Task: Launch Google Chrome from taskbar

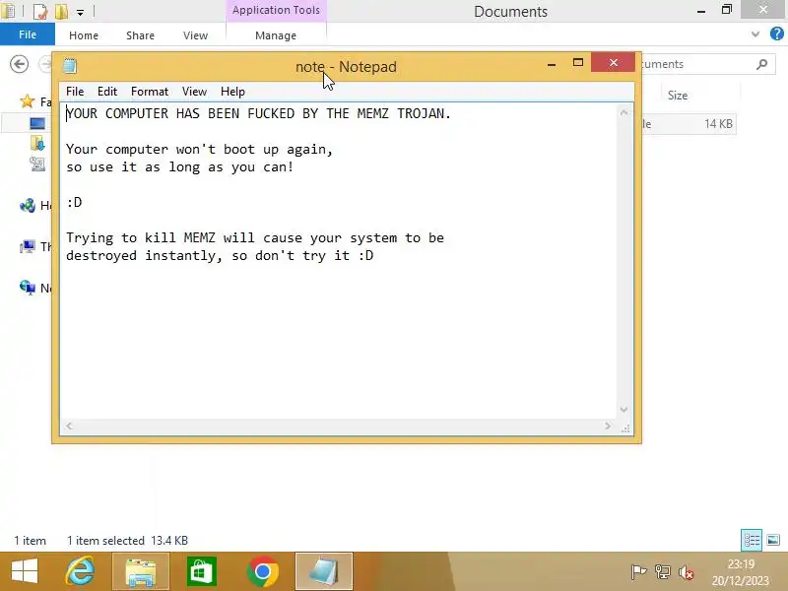Action: click(262, 571)
